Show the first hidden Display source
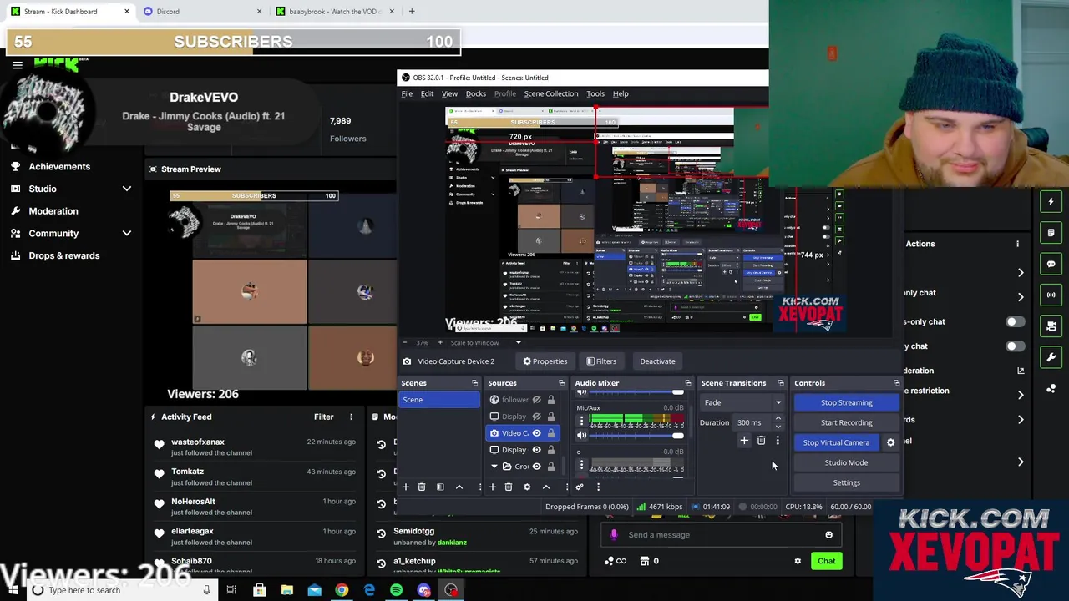Viewport: 1069px width, 601px height. point(536,417)
